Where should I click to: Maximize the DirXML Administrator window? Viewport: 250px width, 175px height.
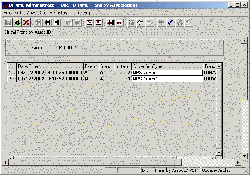[x=237, y=5]
